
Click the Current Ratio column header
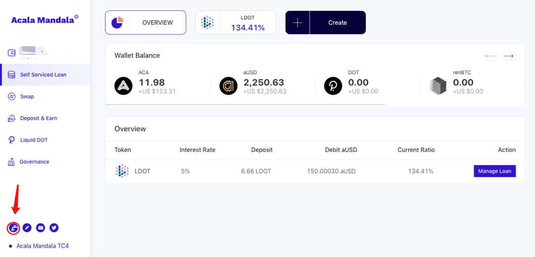point(416,150)
